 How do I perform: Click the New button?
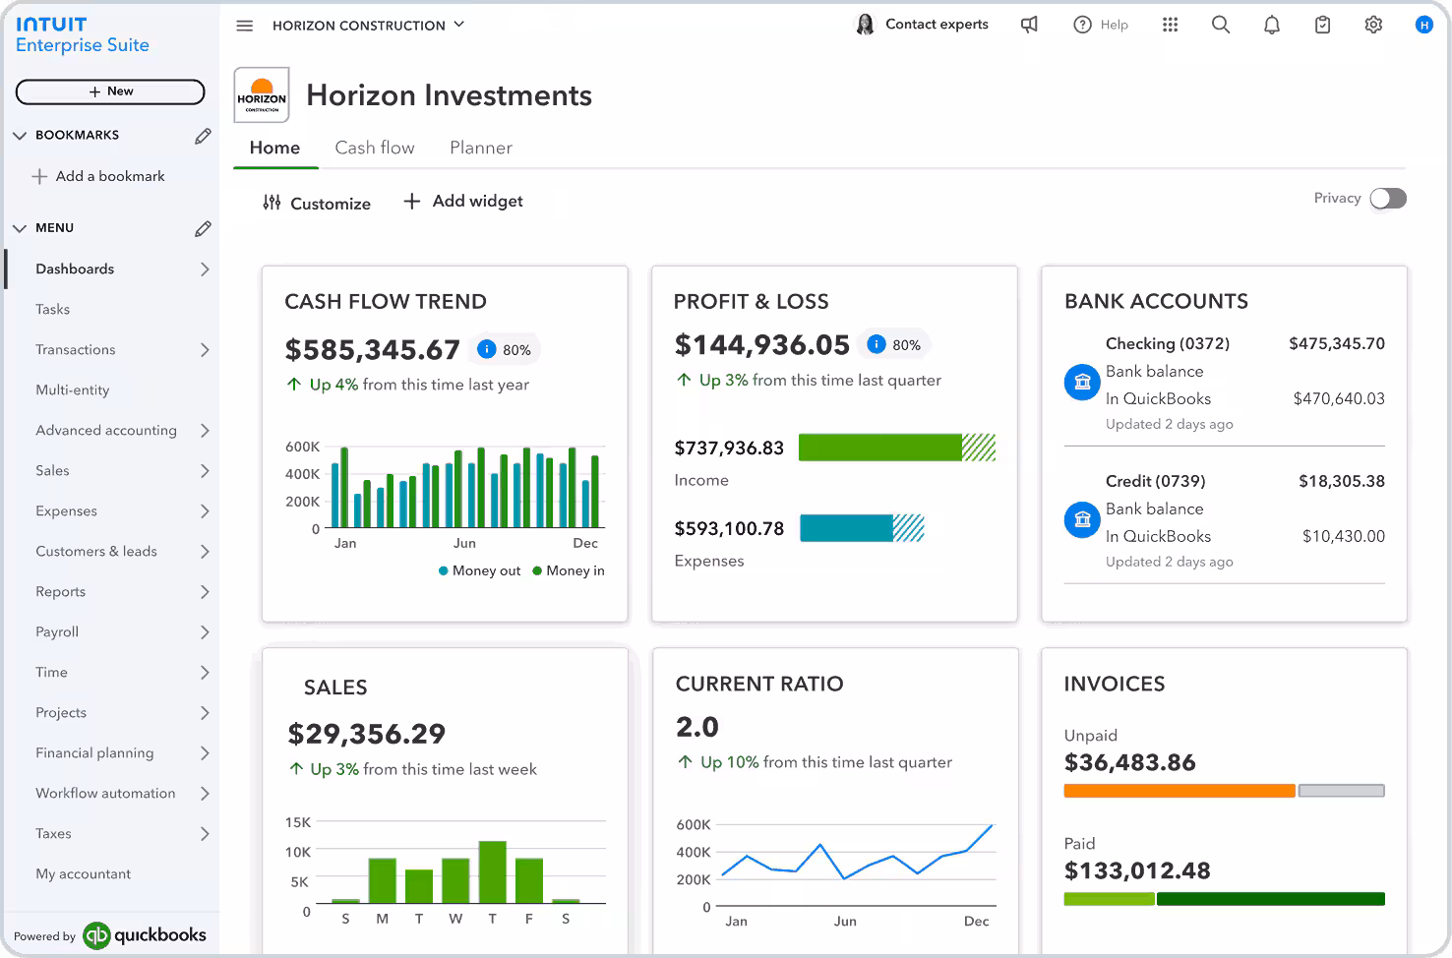(110, 91)
